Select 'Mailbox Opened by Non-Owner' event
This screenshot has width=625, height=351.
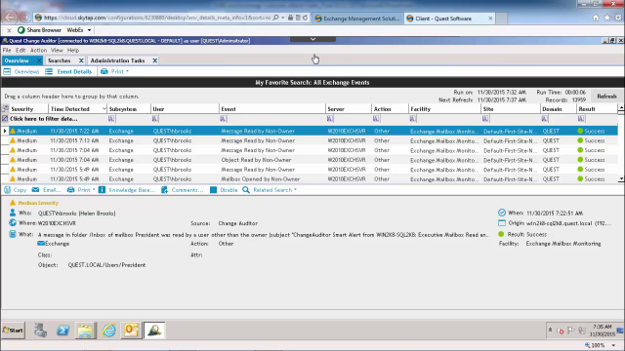pyautogui.click(x=310, y=179)
